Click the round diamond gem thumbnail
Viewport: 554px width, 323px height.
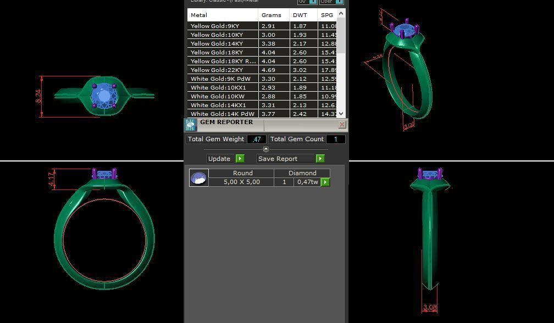pyautogui.click(x=199, y=177)
